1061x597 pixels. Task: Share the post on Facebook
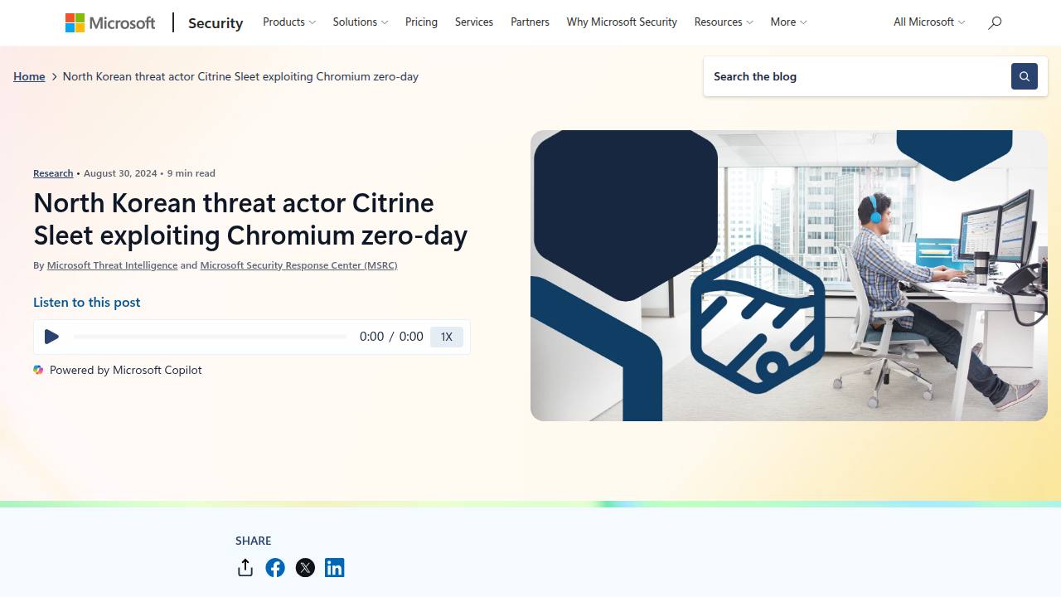(x=275, y=568)
